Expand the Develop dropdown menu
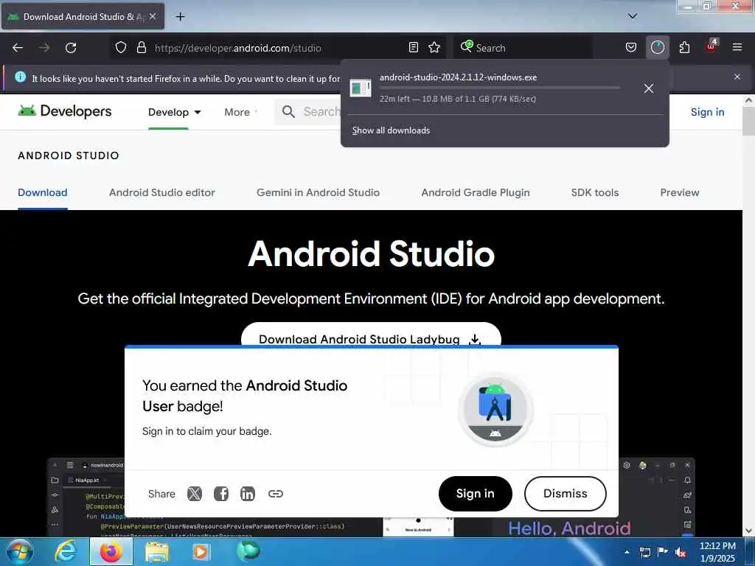755x566 pixels. click(x=174, y=112)
